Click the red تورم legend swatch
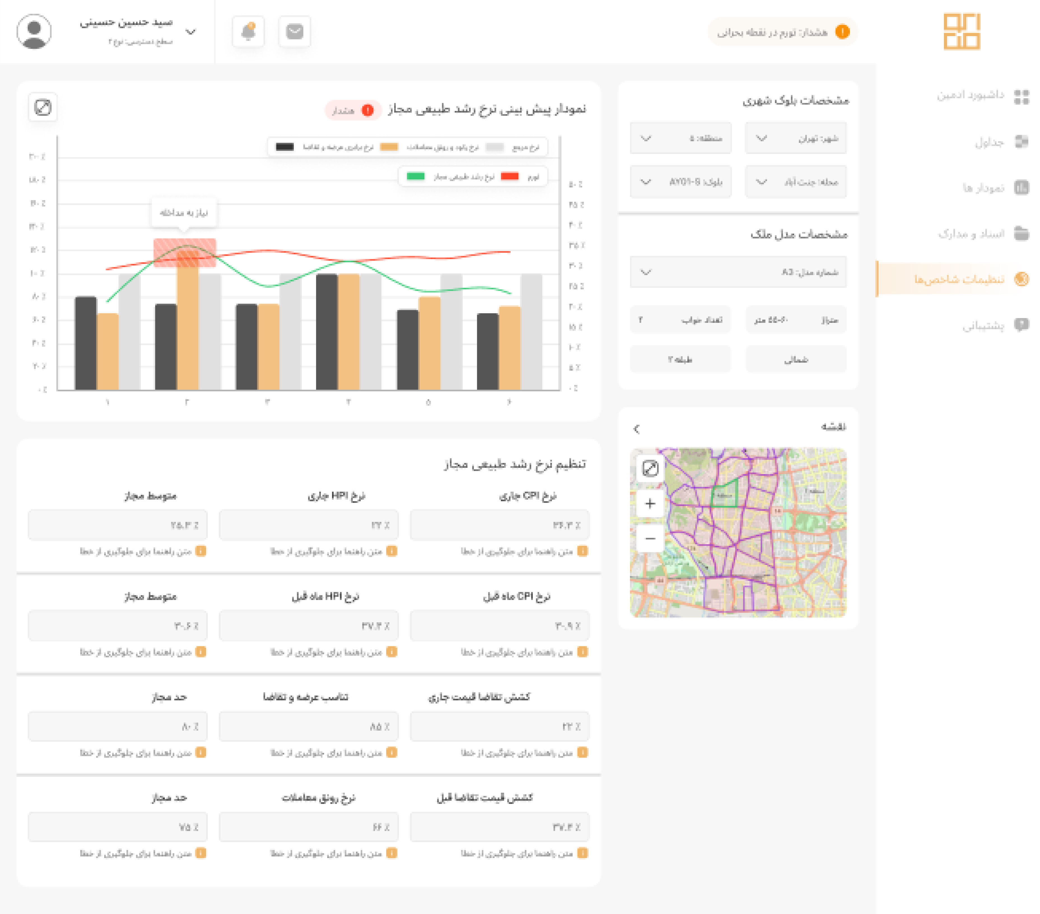This screenshot has width=1040, height=914. 509,176
